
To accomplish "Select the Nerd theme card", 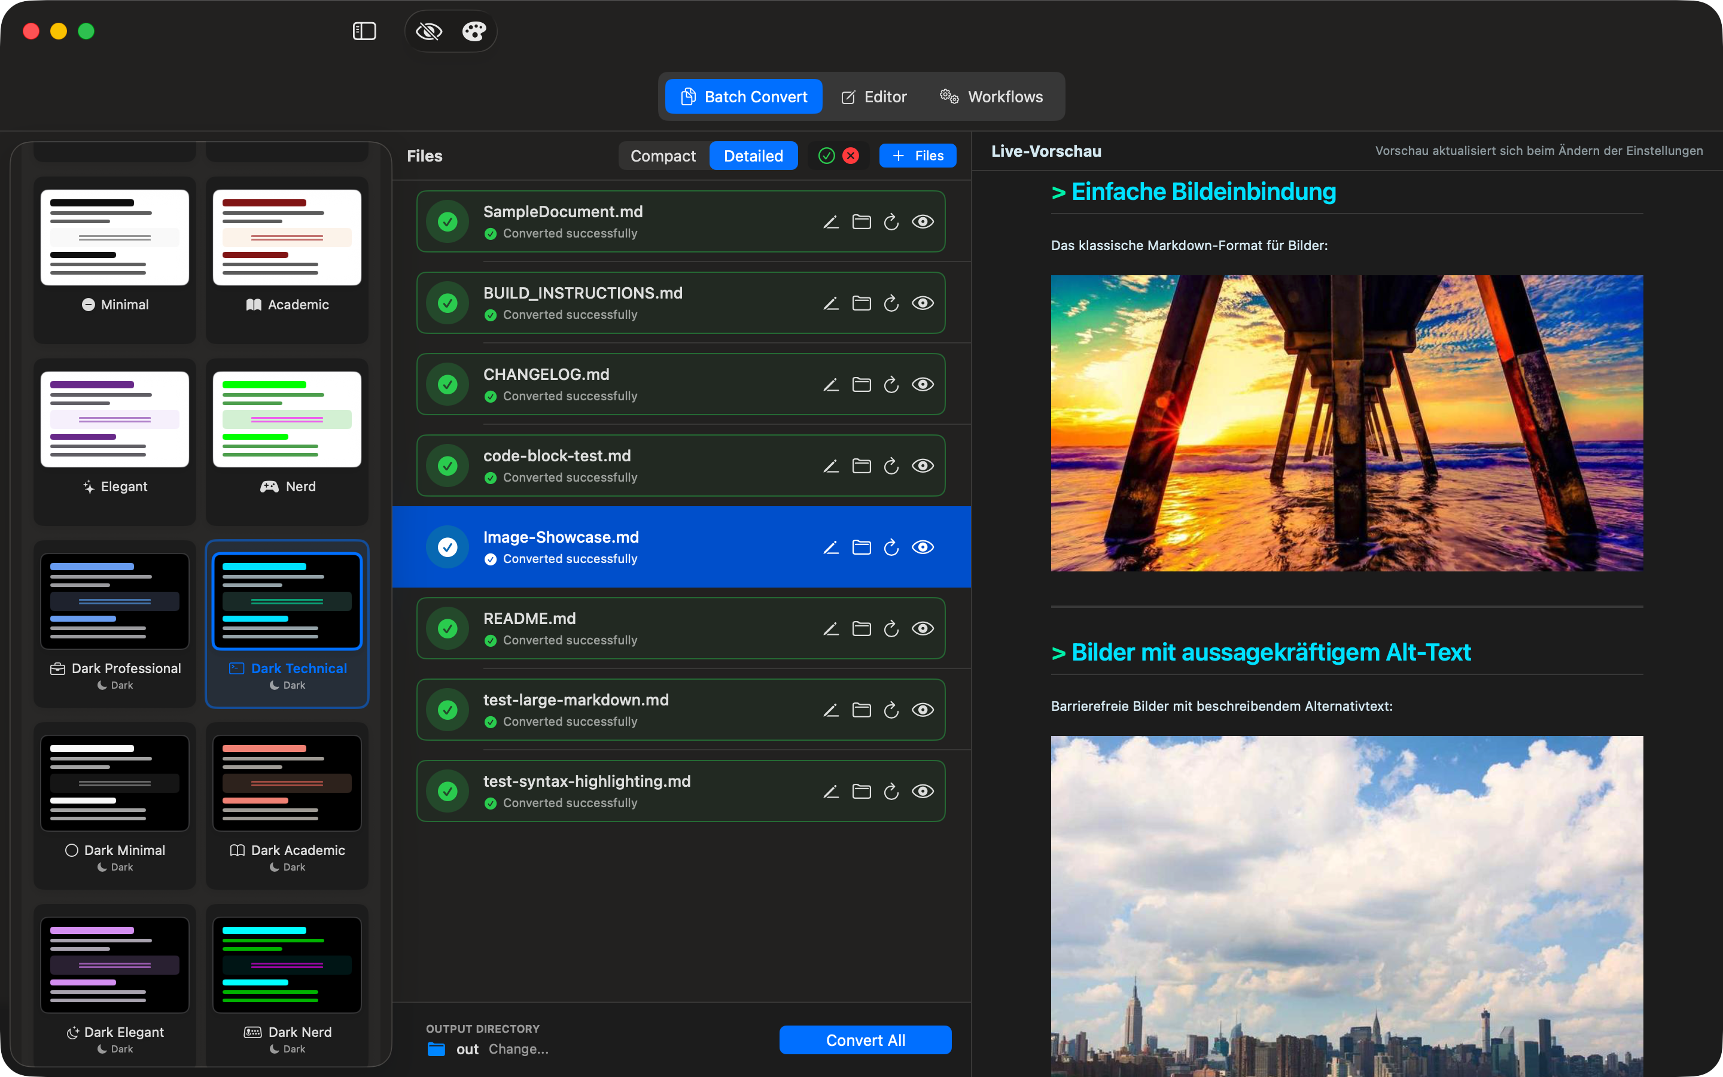I will tap(287, 441).
